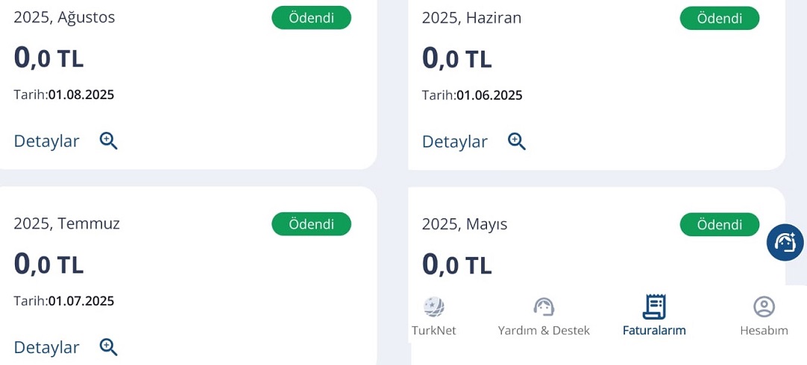
Task: Click the magnifier icon on Temmuz bill
Action: point(109,347)
